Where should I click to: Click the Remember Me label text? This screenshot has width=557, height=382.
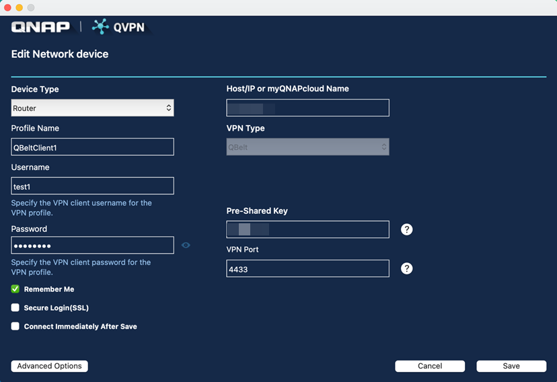point(49,289)
